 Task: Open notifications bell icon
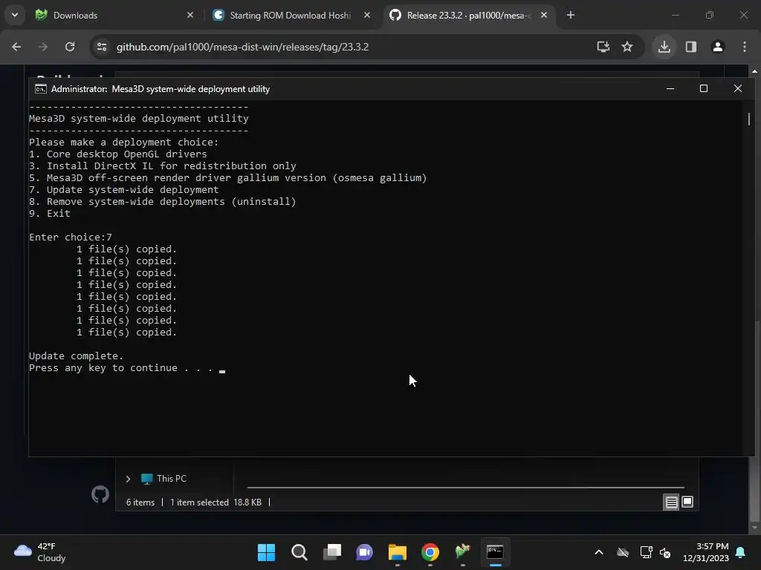tap(741, 552)
